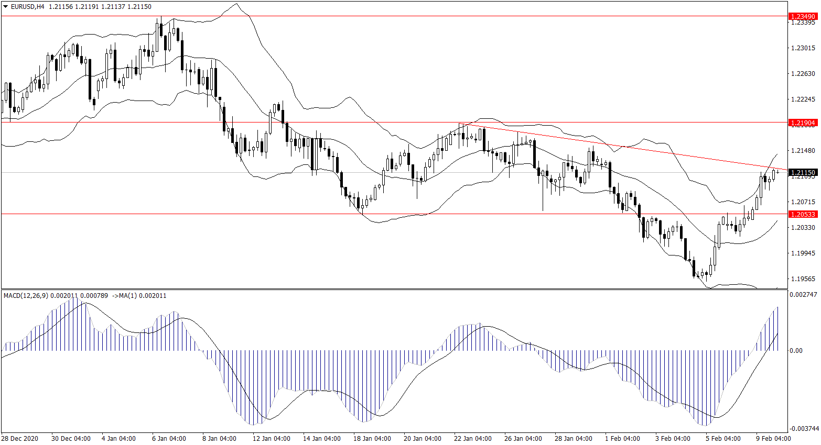Screen dimensions: 821x445
Task: Select the red 1.21904 price level tag
Action: pyautogui.click(x=803, y=123)
